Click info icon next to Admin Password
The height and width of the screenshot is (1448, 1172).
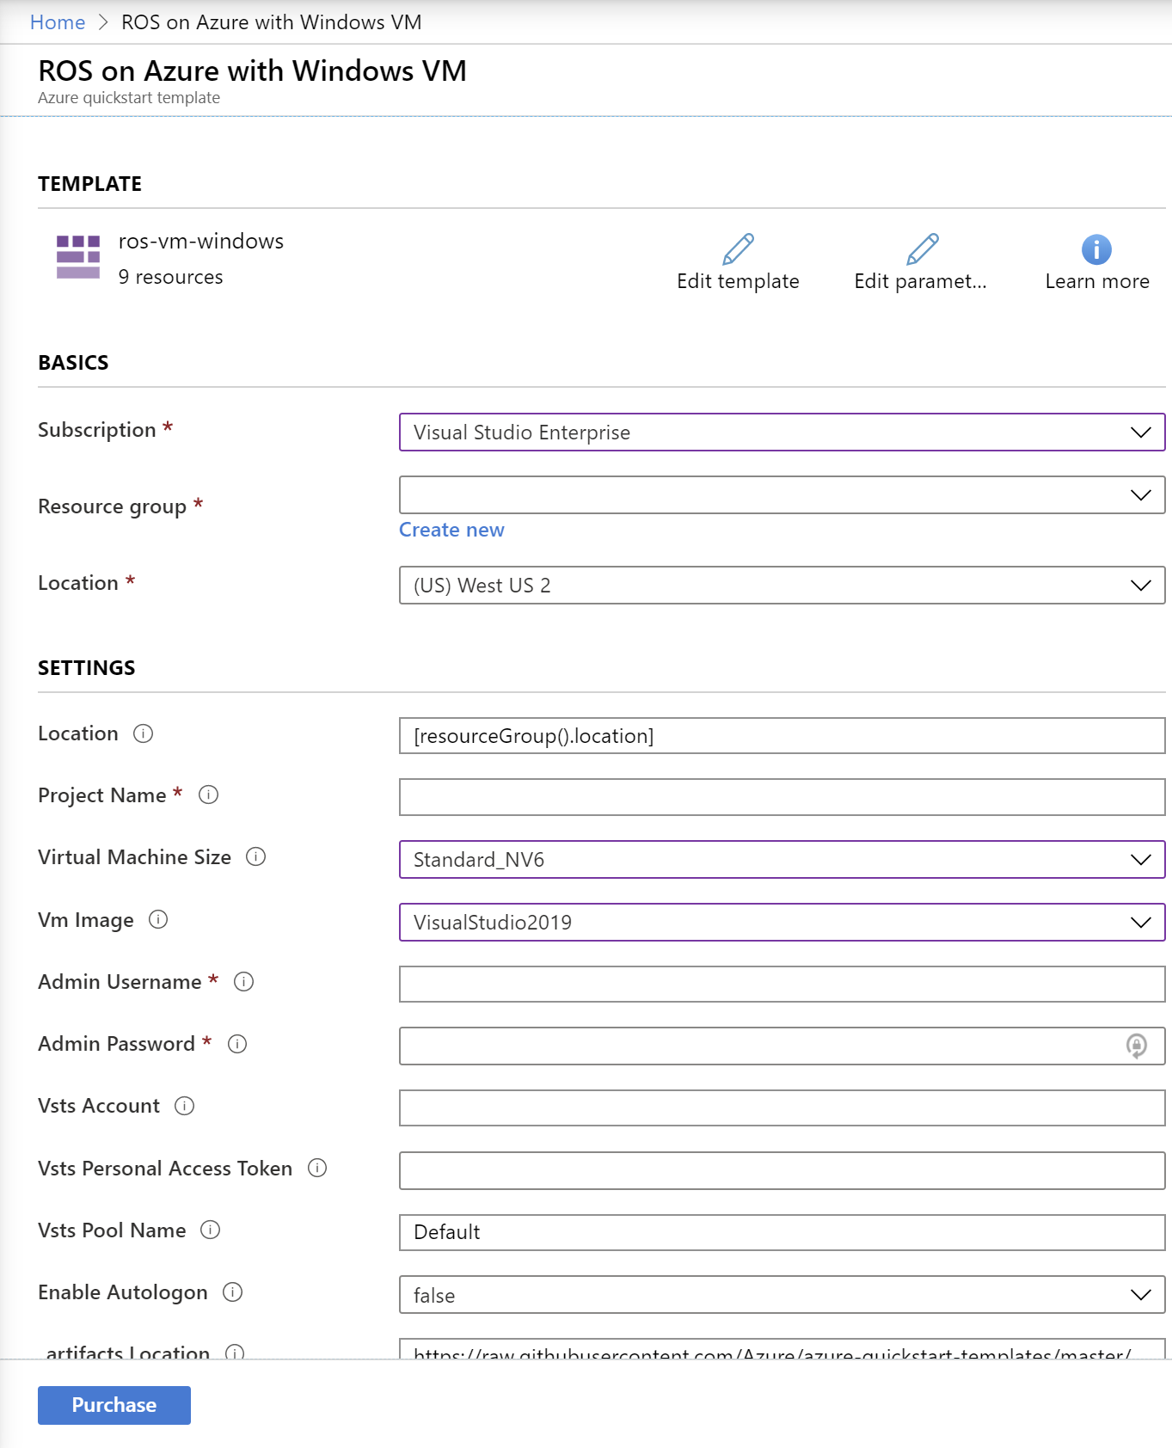coord(237,1044)
